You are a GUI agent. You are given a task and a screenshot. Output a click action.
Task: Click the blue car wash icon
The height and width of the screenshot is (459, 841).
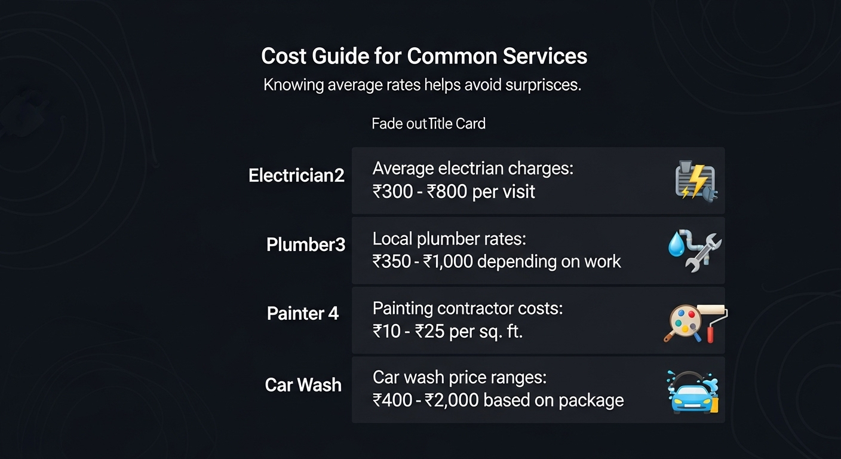(693, 393)
